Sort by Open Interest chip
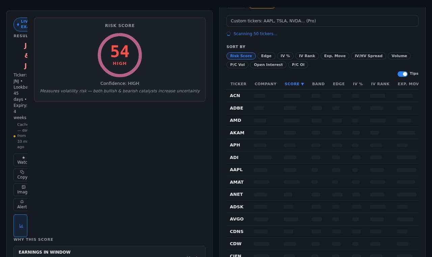Viewport: 432px width, 257px height. point(268,65)
